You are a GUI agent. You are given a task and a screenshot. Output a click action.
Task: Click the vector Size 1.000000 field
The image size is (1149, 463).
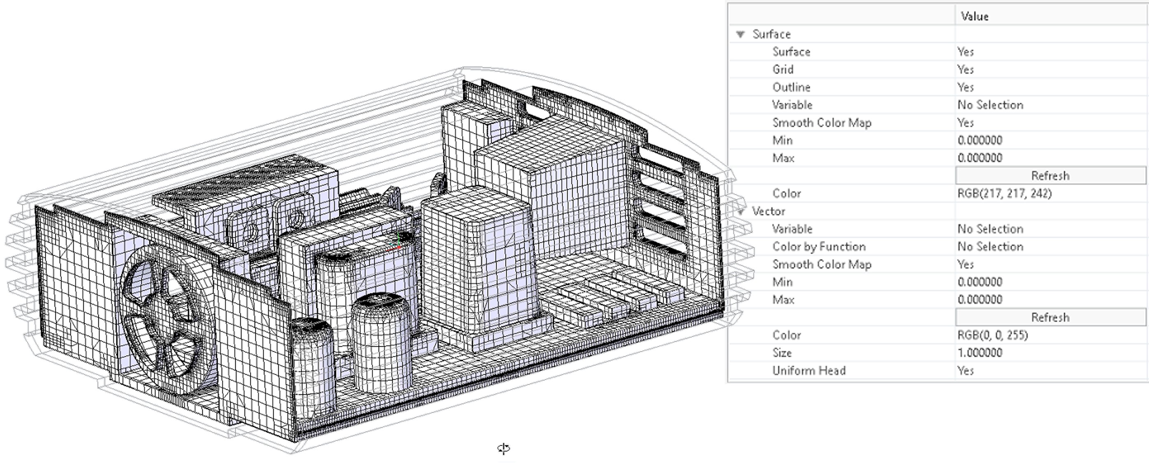point(980,353)
